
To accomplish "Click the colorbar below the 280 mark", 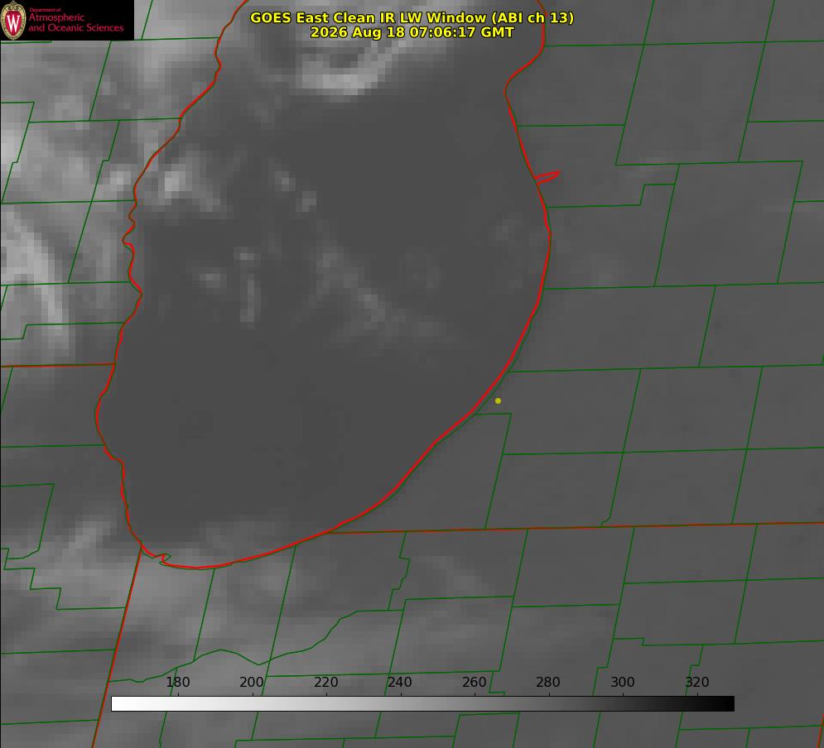I will point(549,704).
